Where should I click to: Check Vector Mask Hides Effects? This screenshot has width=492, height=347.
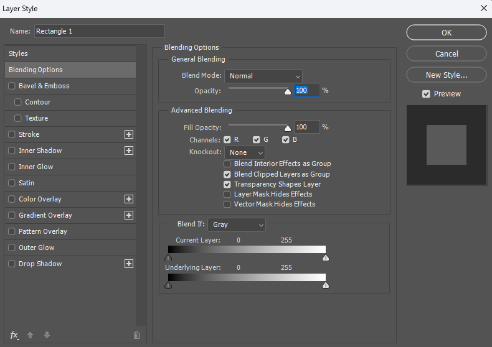(x=227, y=204)
